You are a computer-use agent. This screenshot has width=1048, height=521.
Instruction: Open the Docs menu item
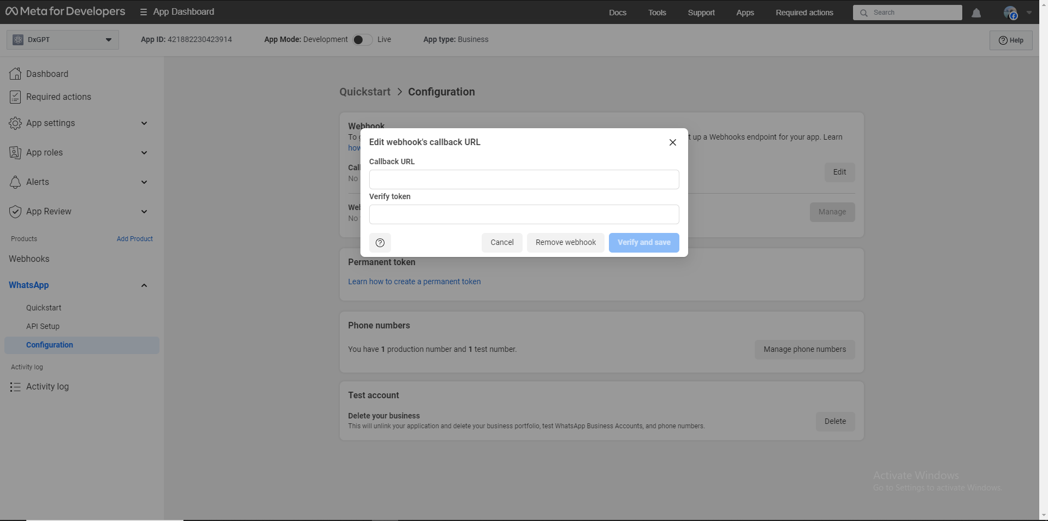tap(617, 13)
